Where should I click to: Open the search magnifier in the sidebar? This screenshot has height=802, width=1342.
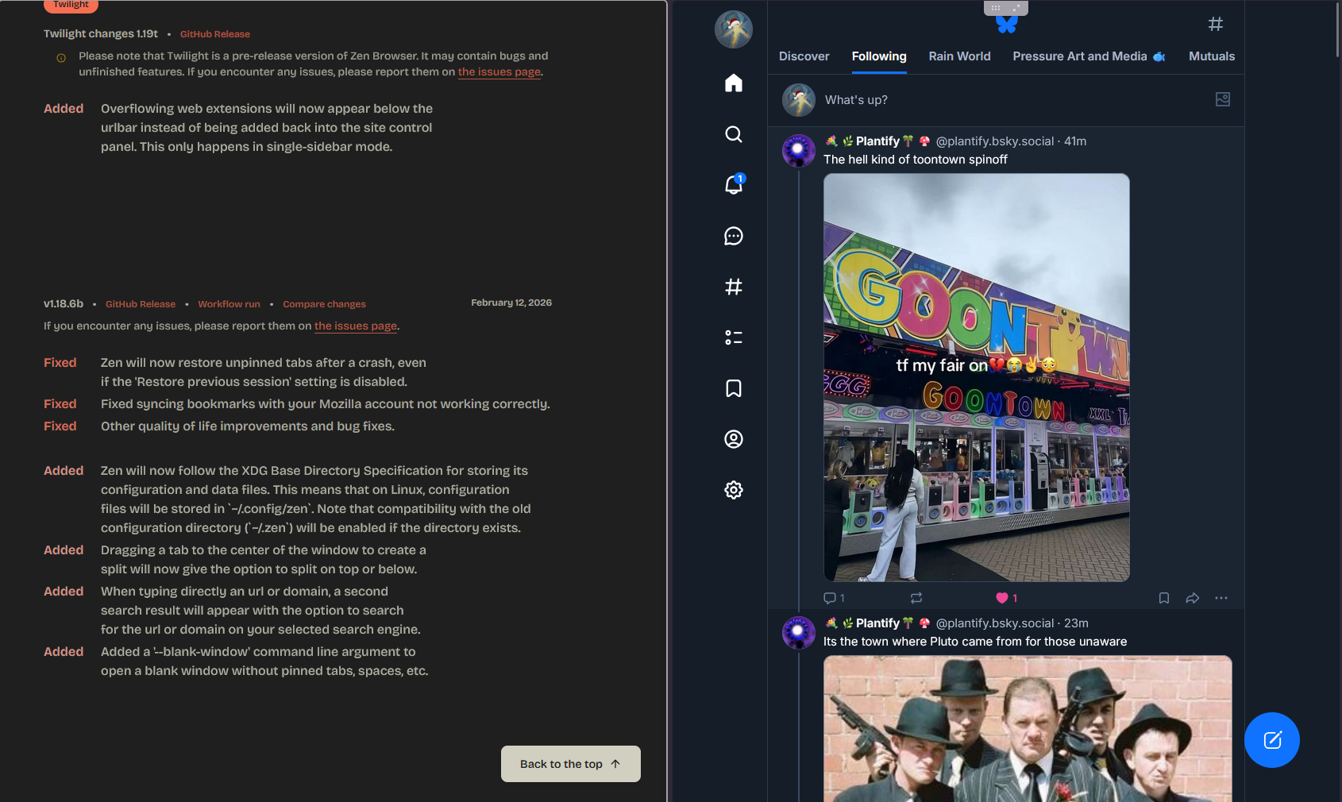click(x=733, y=134)
